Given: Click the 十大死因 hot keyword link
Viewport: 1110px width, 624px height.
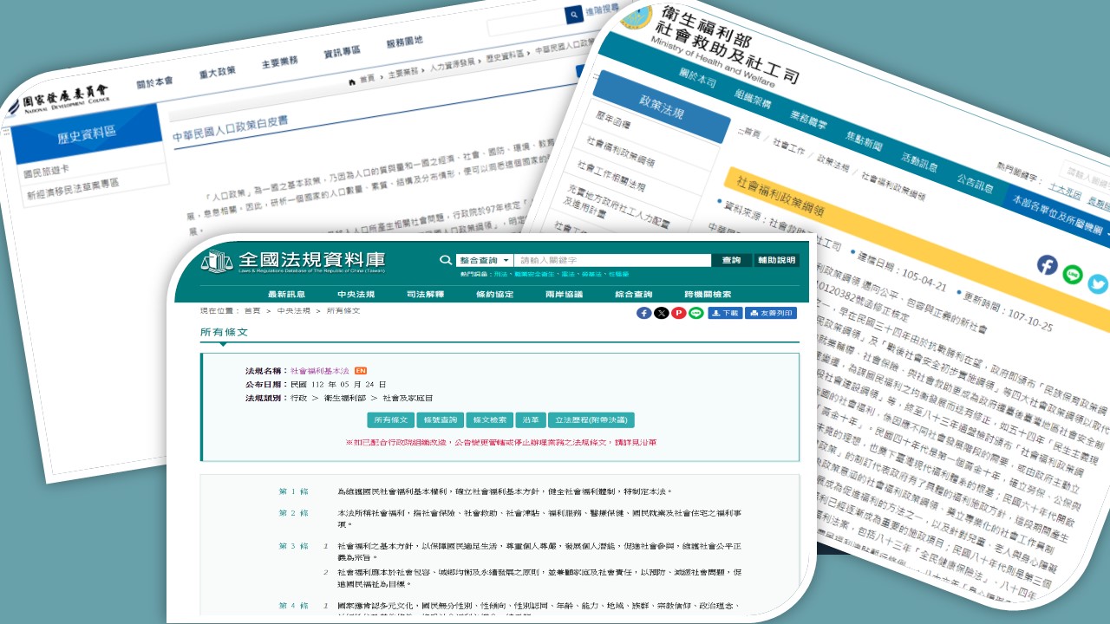Looking at the screenshot, I should 1064,192.
